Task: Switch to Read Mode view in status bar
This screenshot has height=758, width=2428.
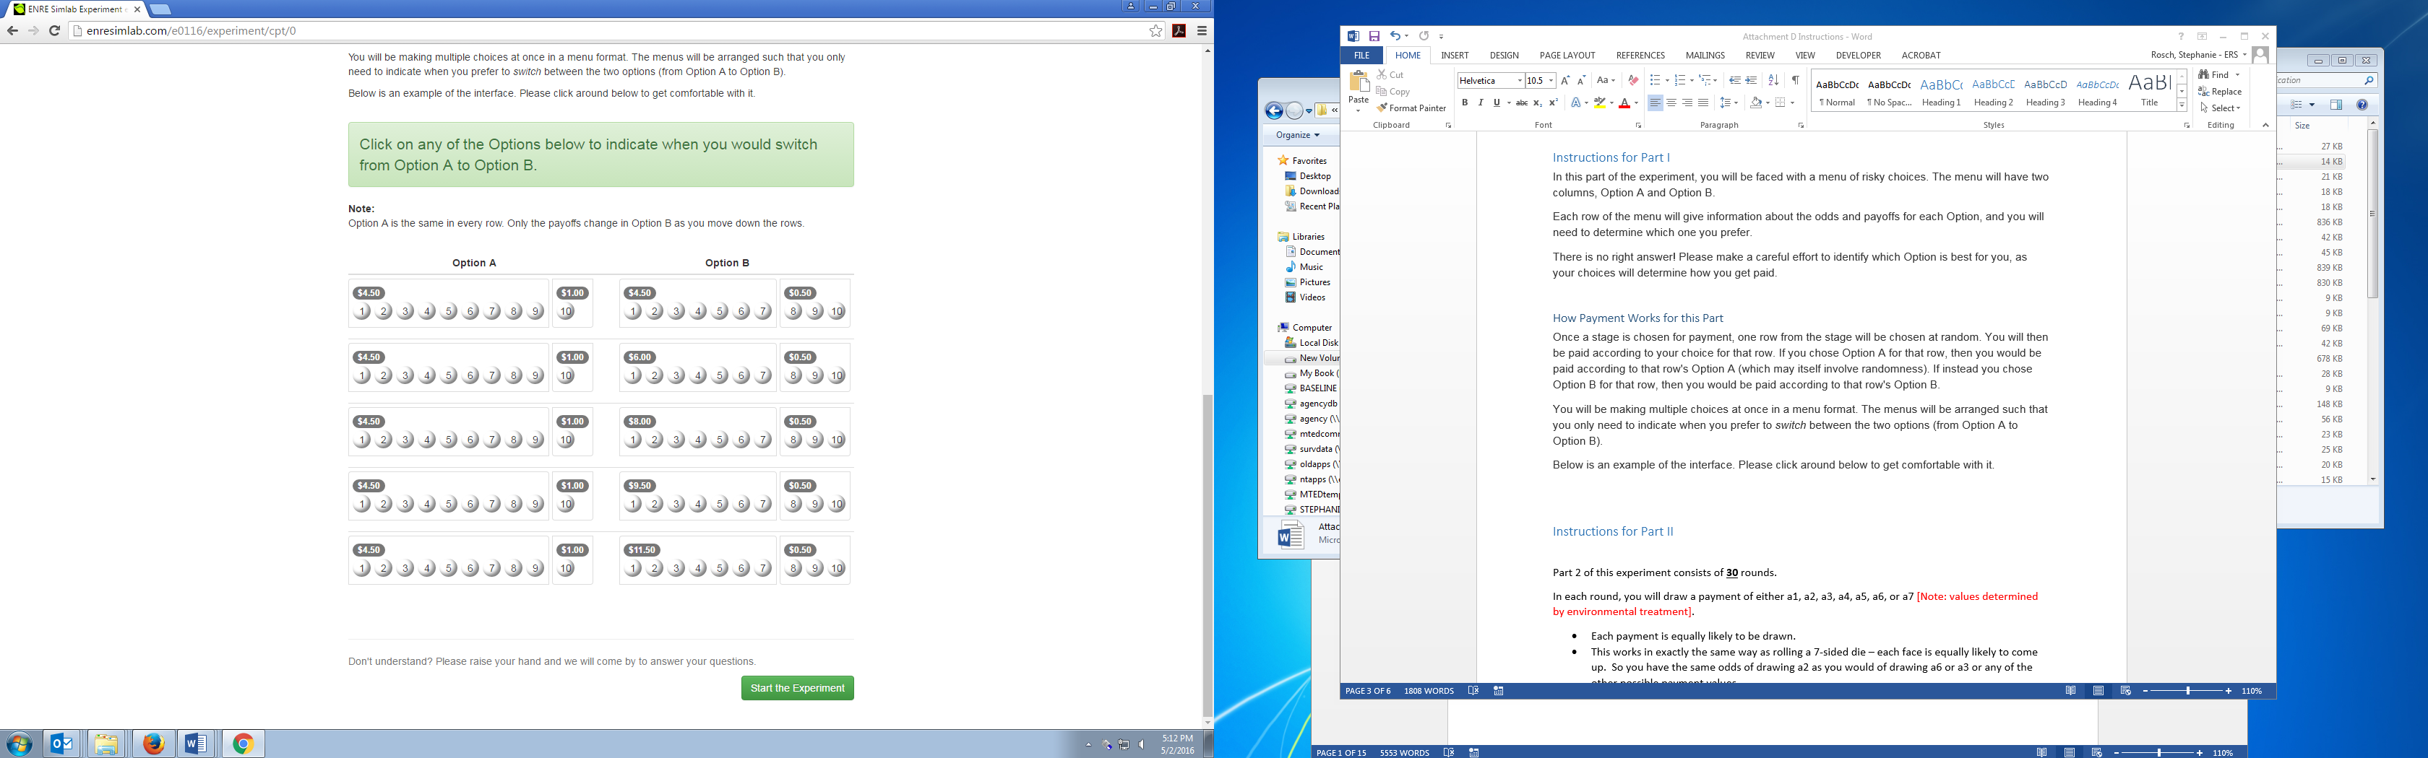Action: pyautogui.click(x=2071, y=691)
